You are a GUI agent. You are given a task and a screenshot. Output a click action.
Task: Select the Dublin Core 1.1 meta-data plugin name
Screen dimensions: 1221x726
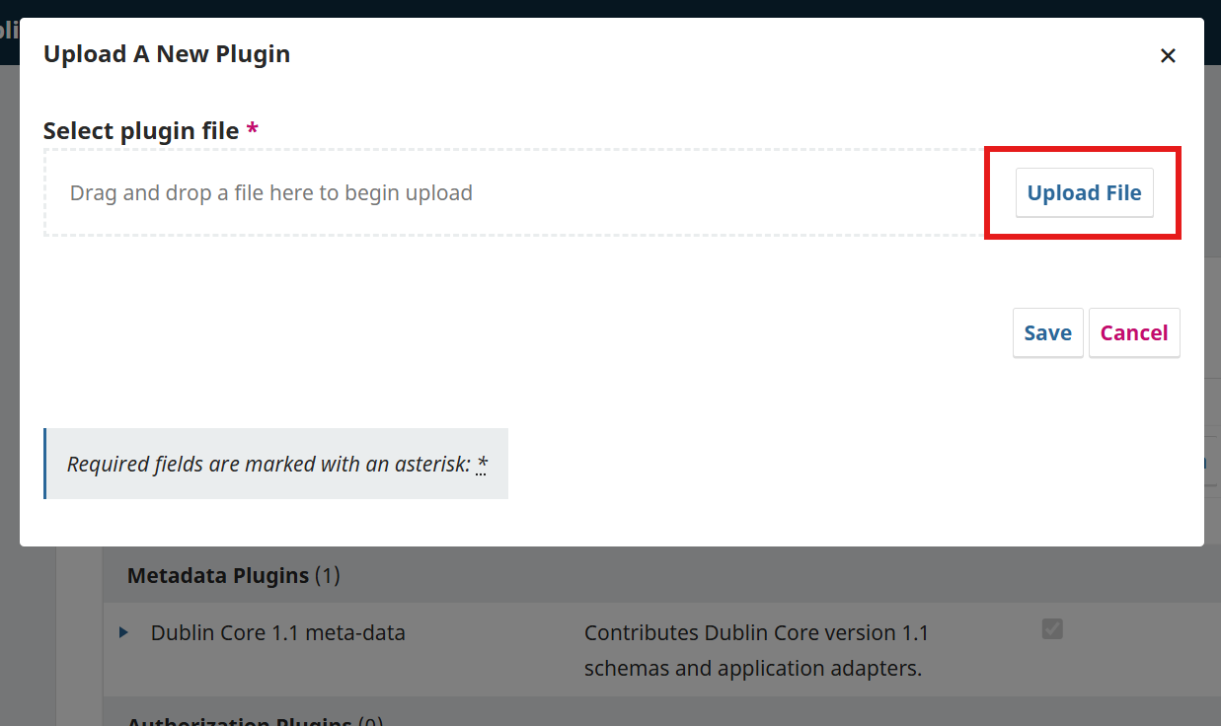277,633
